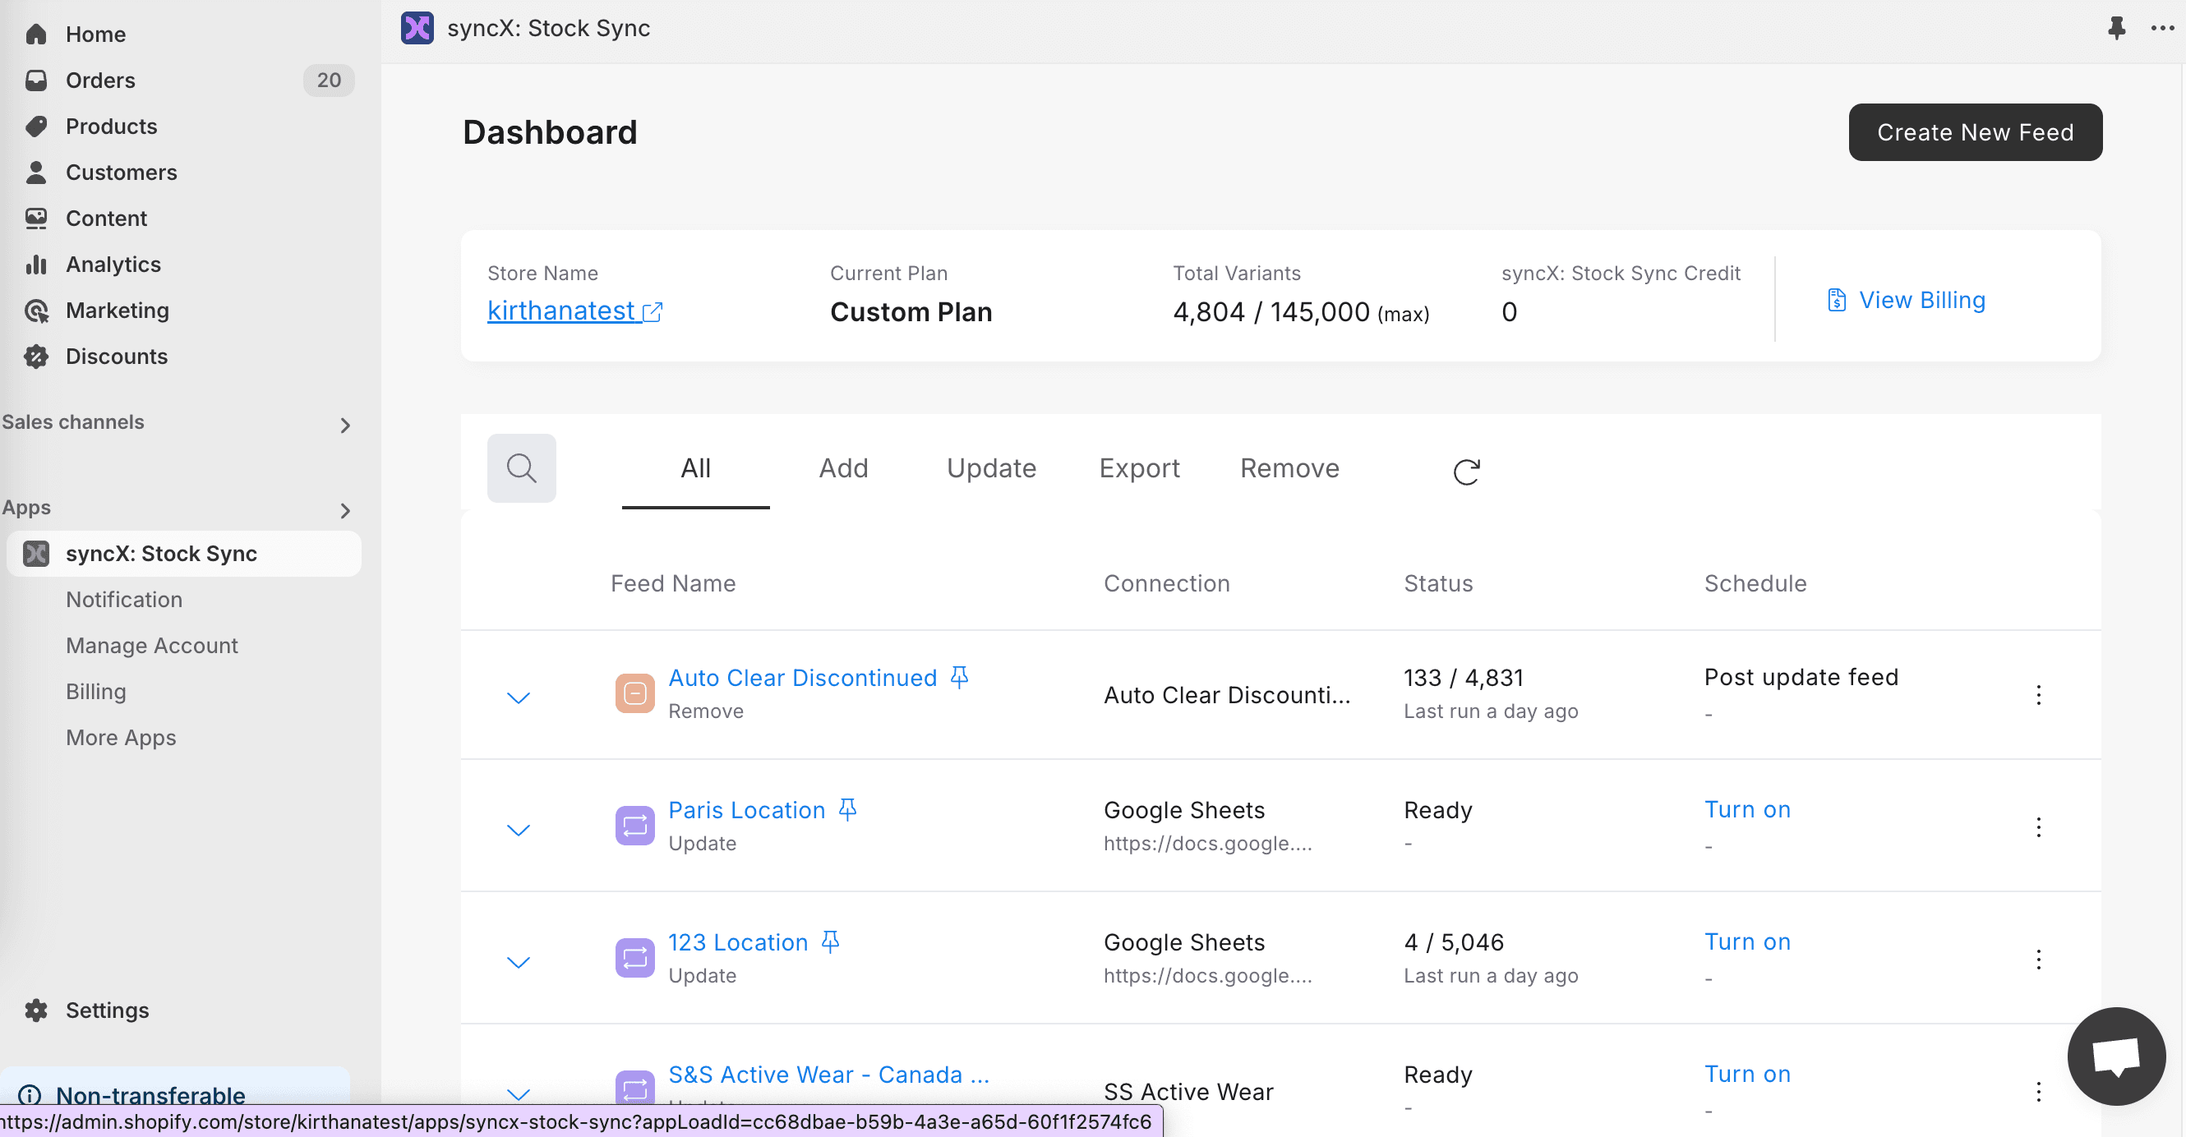Screen dimensions: 2186x1137
Task: Switch to the Export feeds tab
Action: pyautogui.click(x=1139, y=468)
